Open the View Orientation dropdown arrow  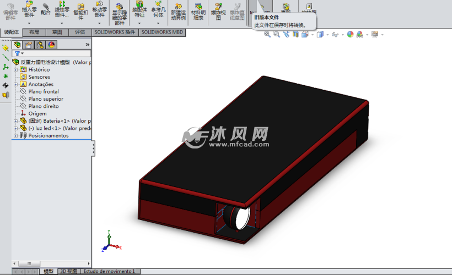313,35
